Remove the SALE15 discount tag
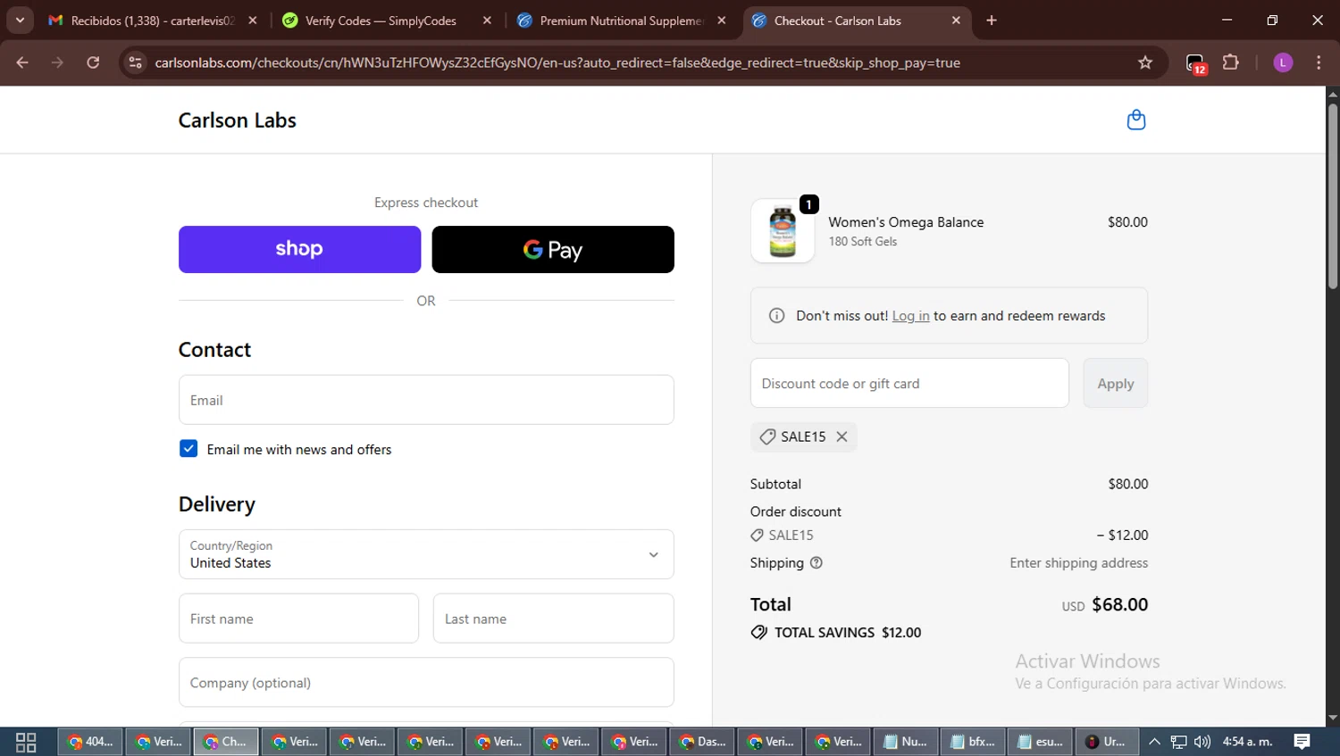The width and height of the screenshot is (1340, 756). (842, 436)
